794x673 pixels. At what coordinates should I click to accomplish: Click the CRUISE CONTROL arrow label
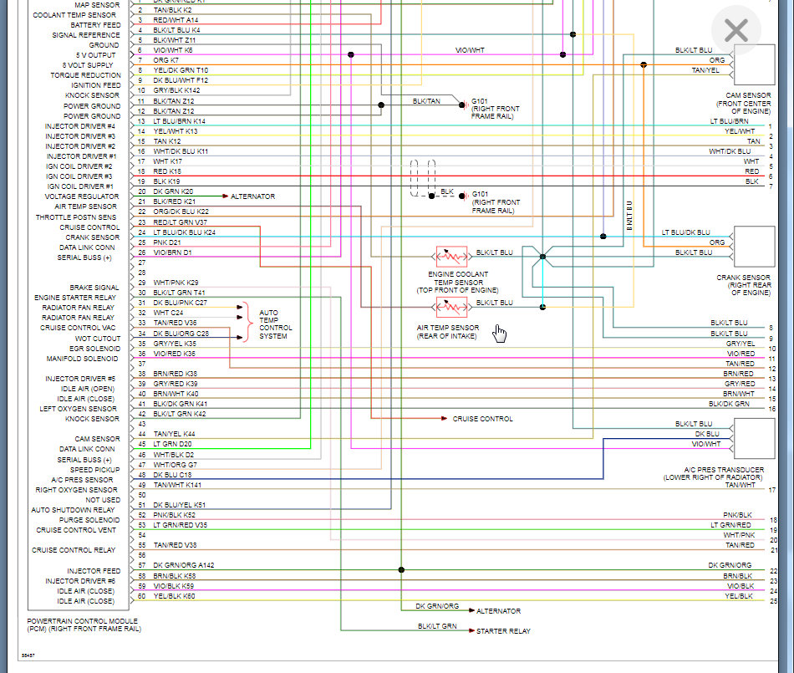482,419
